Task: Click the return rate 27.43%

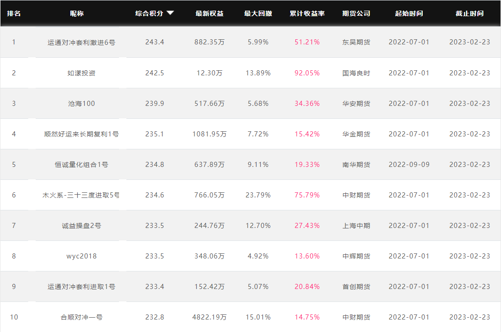Action: tap(307, 226)
